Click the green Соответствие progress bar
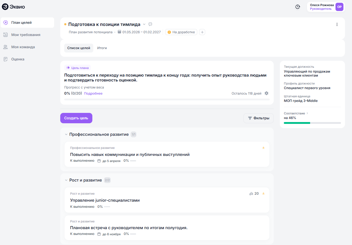 click(x=312, y=123)
